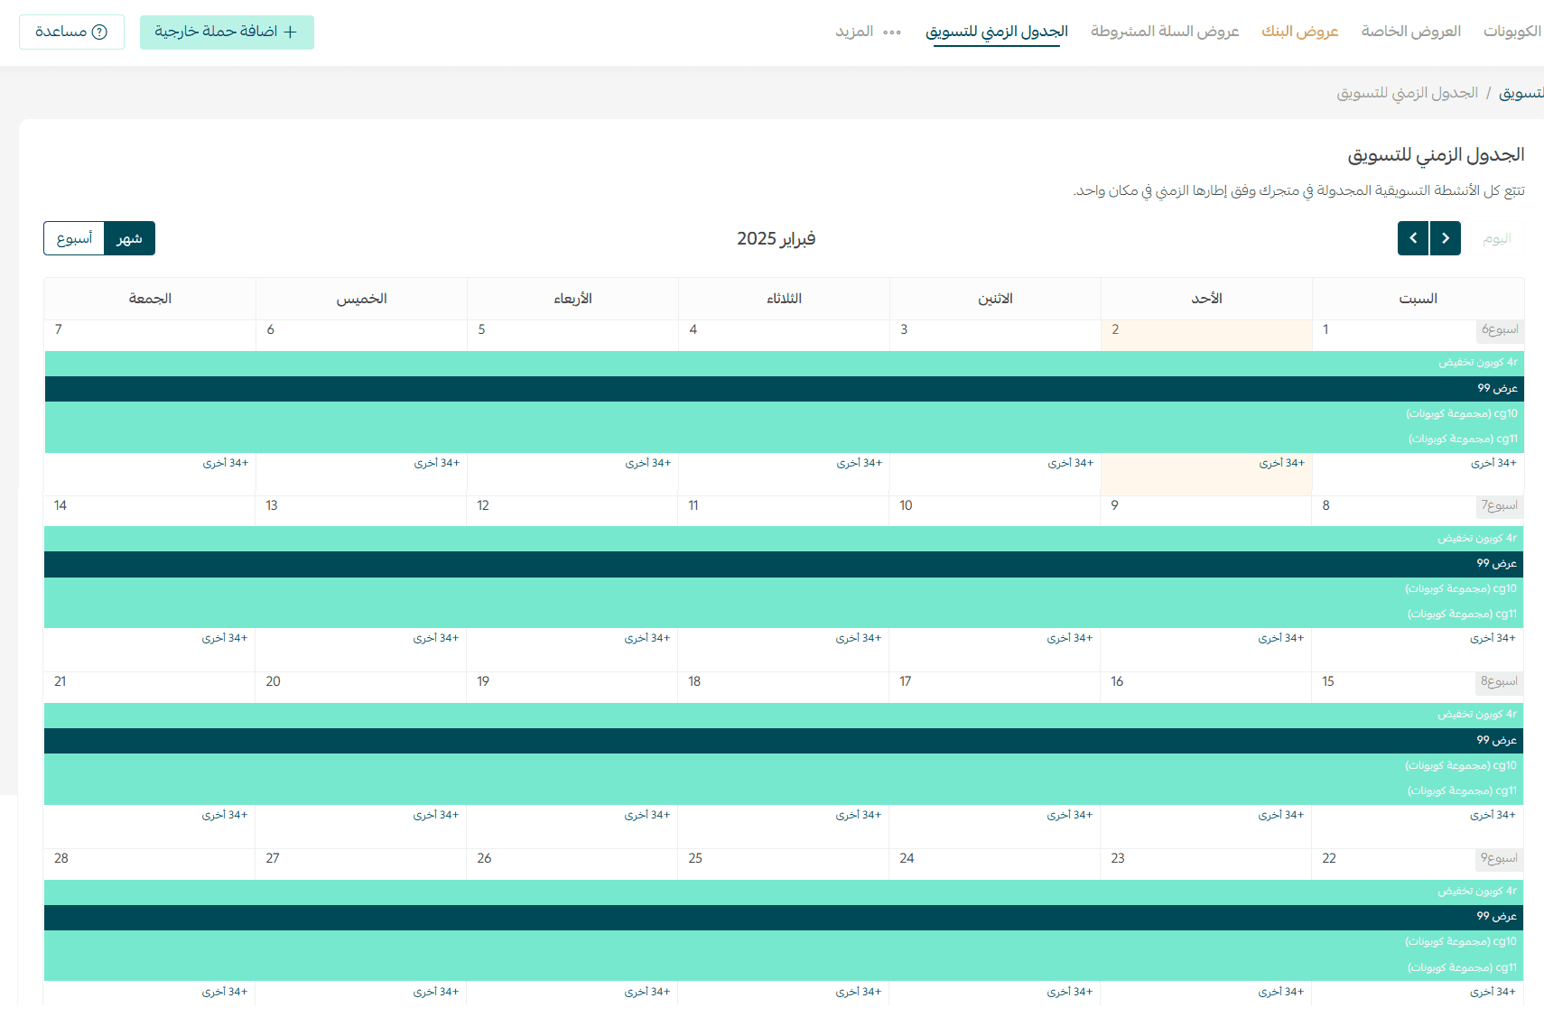Go to عروض البنك tab
The image size is (1544, 1017).
(1299, 32)
